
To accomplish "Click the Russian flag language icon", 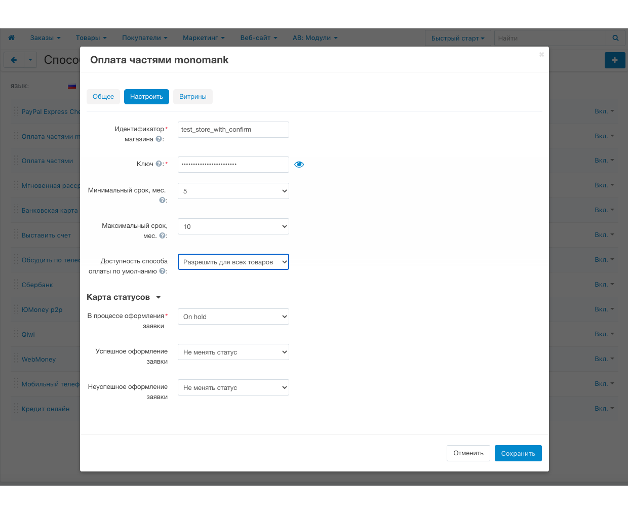I will tap(72, 86).
